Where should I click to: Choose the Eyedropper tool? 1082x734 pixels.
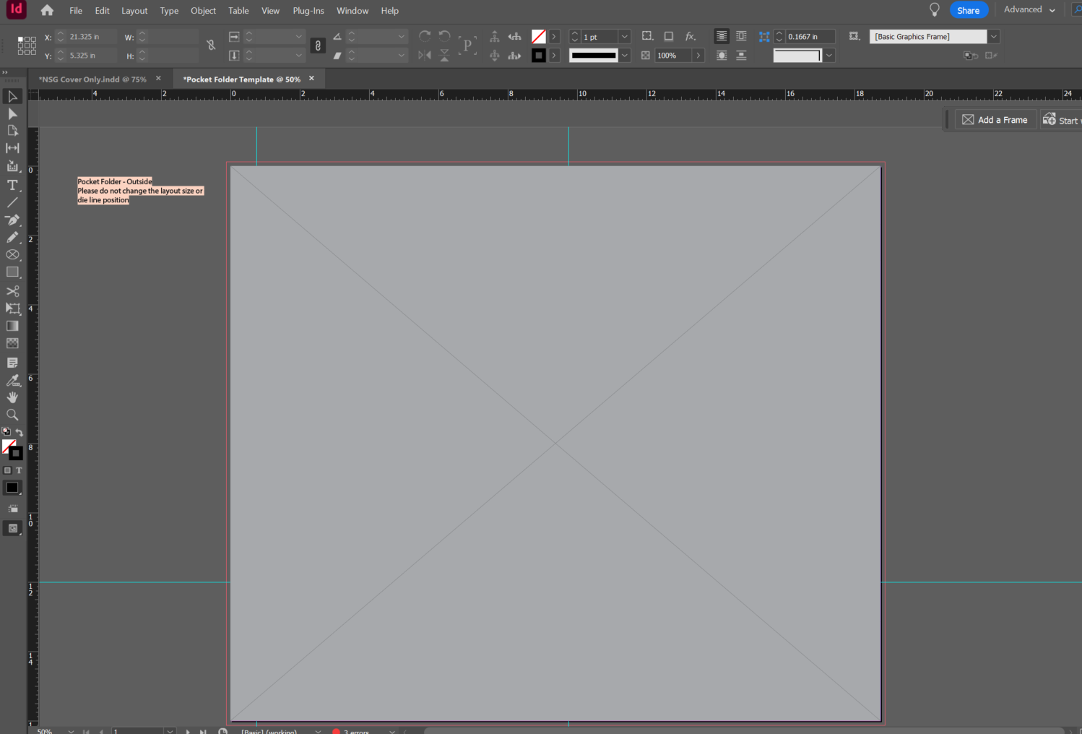pos(12,380)
